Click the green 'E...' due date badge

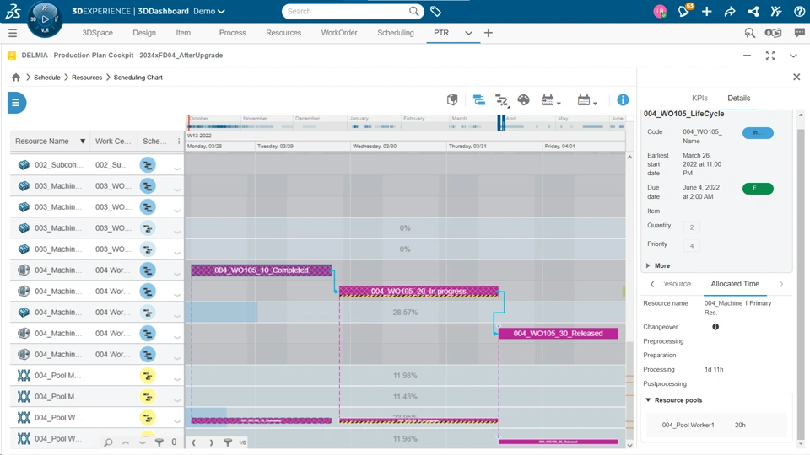(758, 189)
